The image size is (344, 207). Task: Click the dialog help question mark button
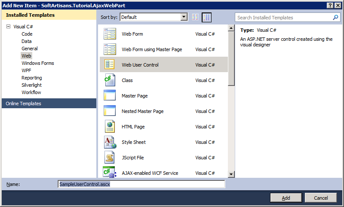[330, 6]
